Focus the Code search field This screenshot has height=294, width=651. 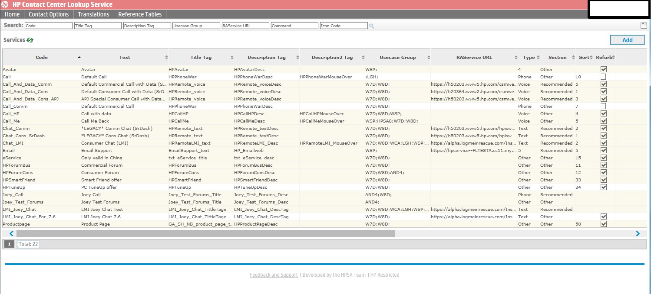(49, 26)
